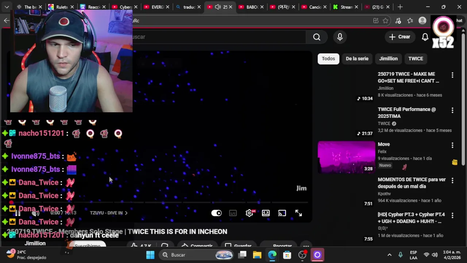Open MOMENTOS DE TWICE video title

tap(412, 183)
